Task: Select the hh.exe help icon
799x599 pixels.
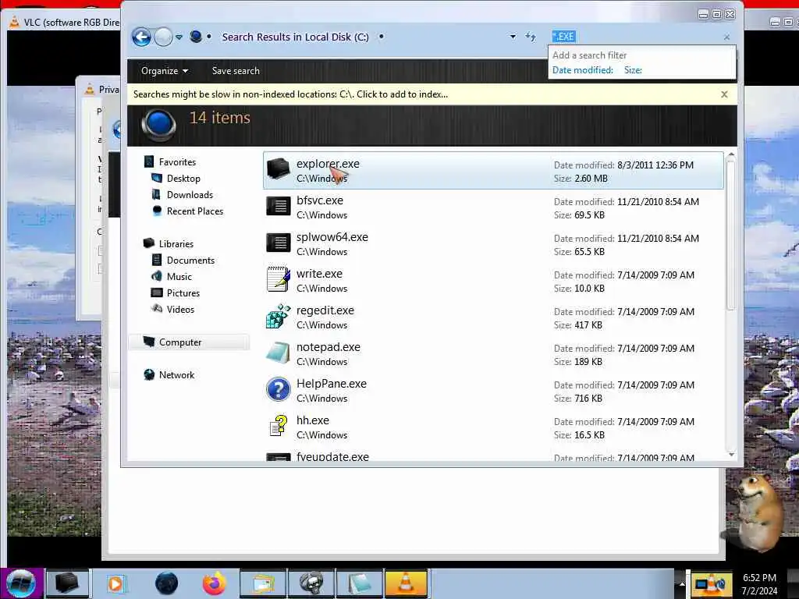Action: coord(279,426)
